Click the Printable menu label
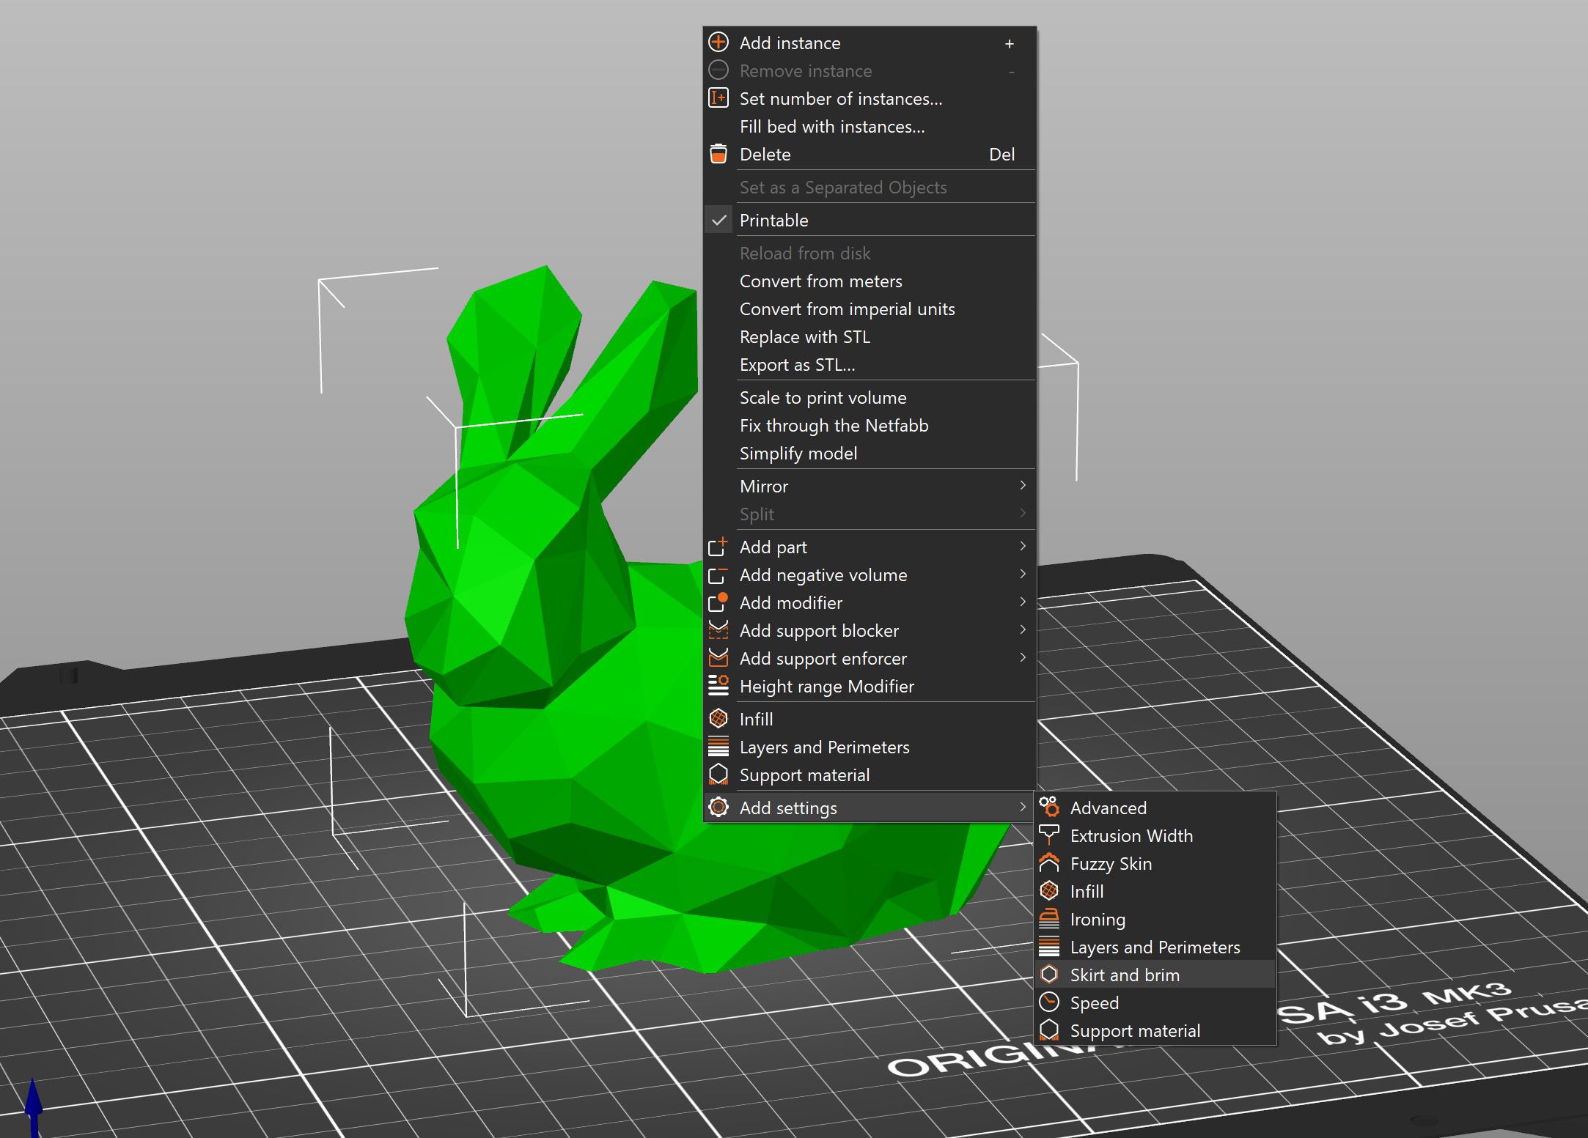Screen dimensions: 1588x1138 click(x=773, y=221)
